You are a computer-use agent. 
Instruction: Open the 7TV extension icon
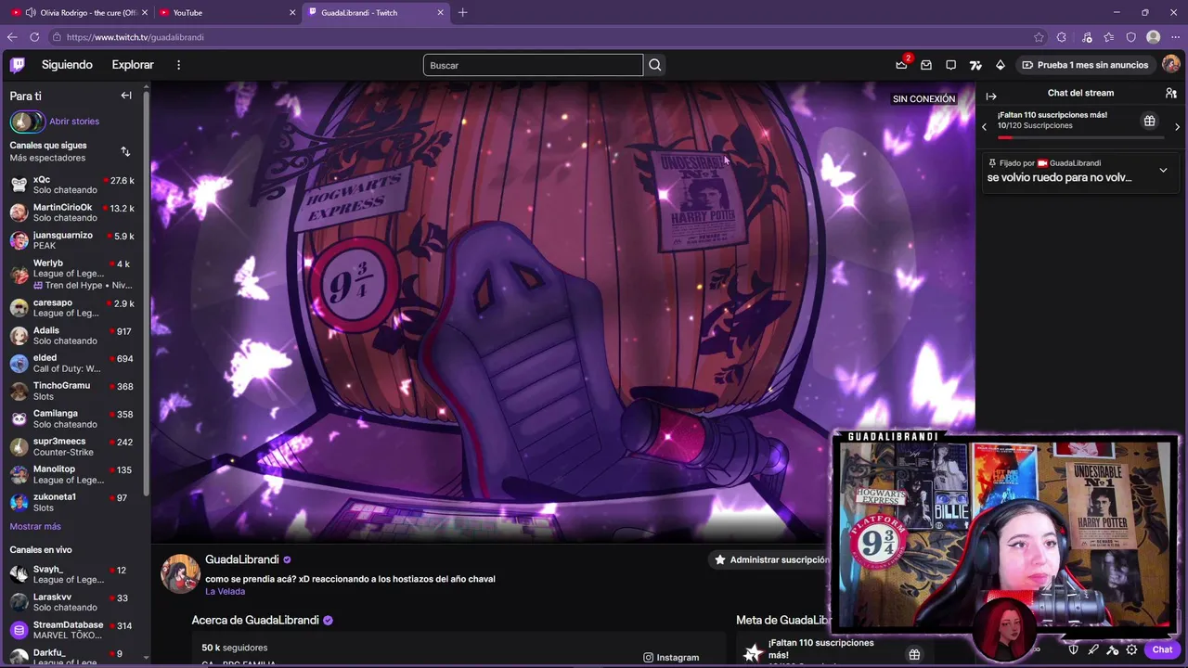tap(975, 65)
